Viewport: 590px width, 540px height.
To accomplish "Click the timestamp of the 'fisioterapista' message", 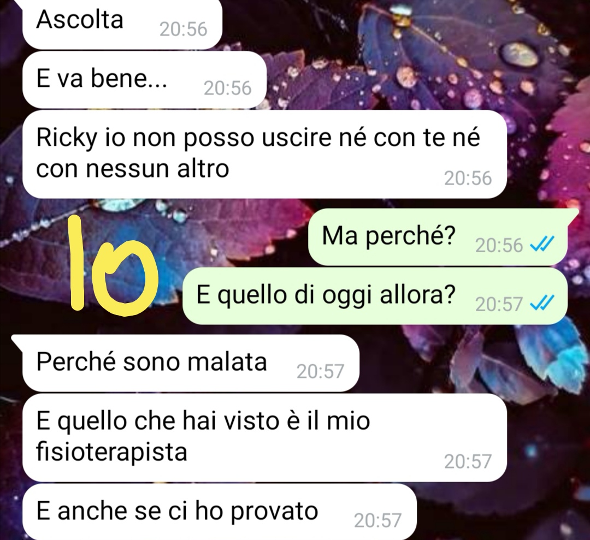I will pos(468,461).
